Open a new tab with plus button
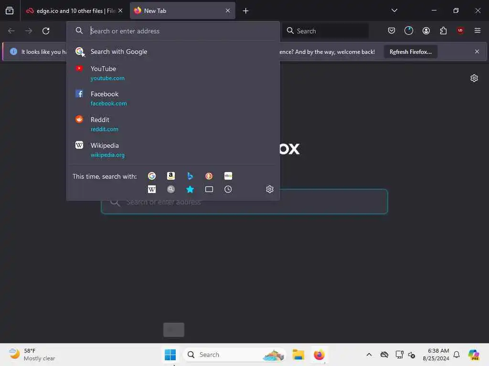The image size is (489, 366). [245, 11]
